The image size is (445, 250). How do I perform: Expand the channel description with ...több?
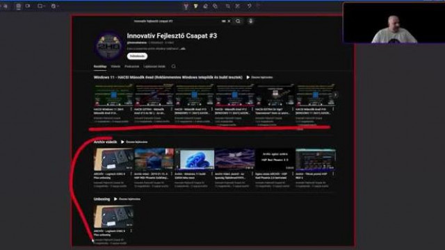[183, 49]
